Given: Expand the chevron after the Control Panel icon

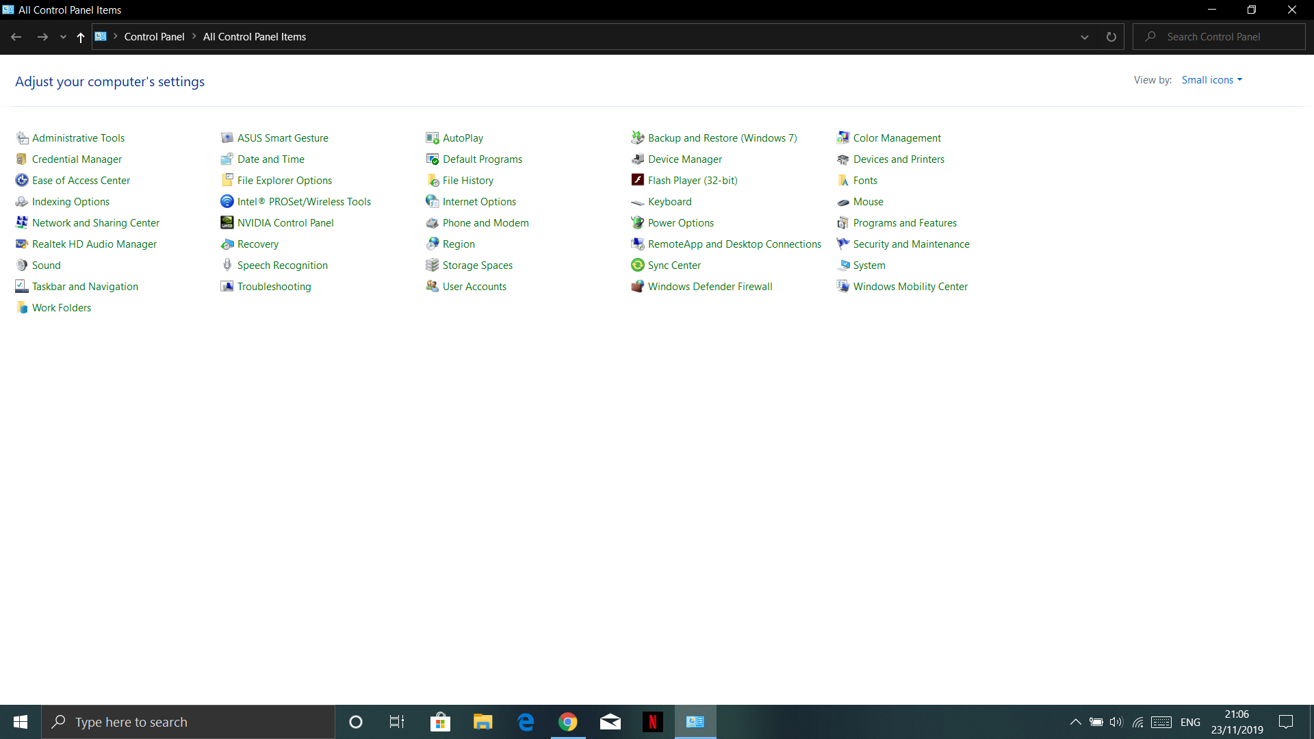Looking at the screenshot, I should click(x=116, y=37).
